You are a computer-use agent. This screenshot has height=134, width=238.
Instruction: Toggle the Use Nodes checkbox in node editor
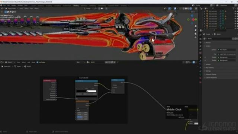pos(37,62)
